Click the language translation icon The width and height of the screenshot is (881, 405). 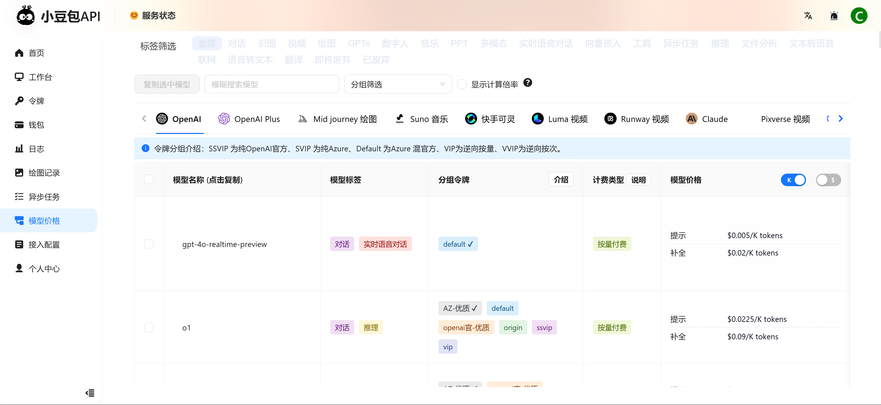tap(808, 16)
